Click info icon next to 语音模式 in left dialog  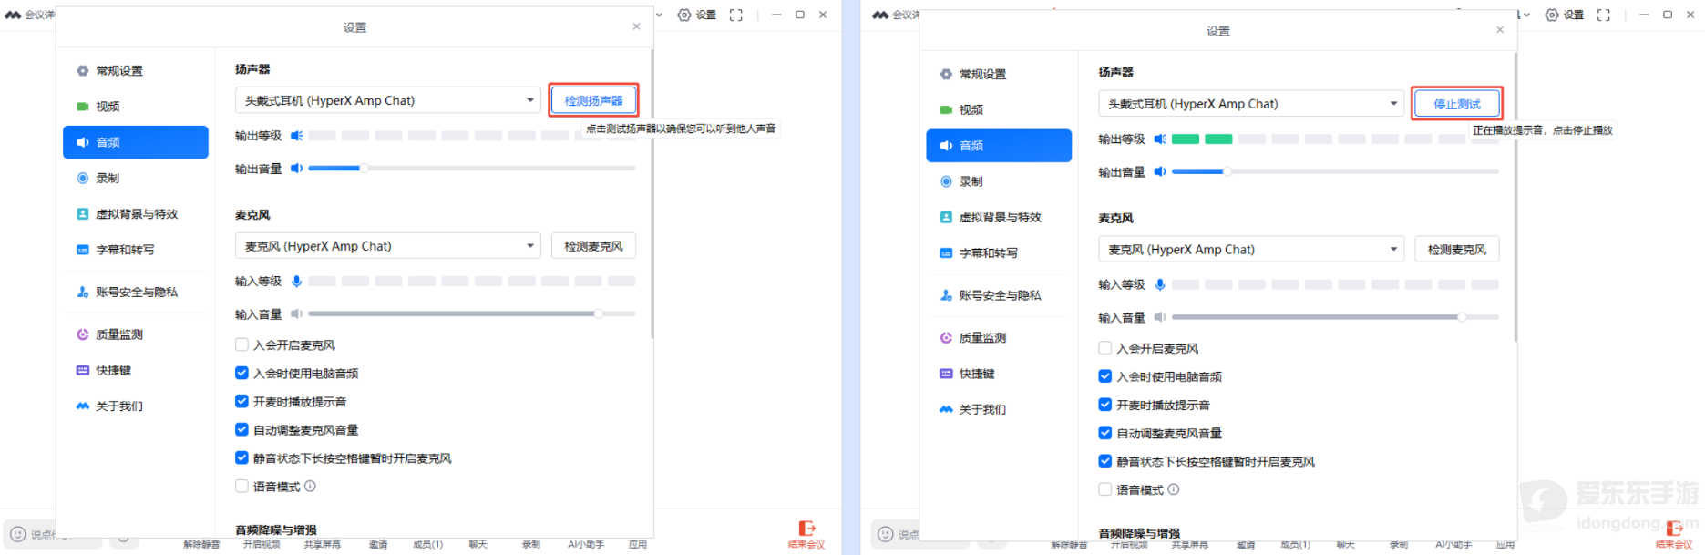pos(310,487)
